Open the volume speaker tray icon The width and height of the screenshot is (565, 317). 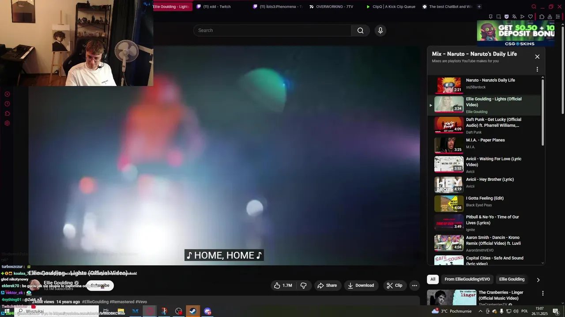click(516, 311)
